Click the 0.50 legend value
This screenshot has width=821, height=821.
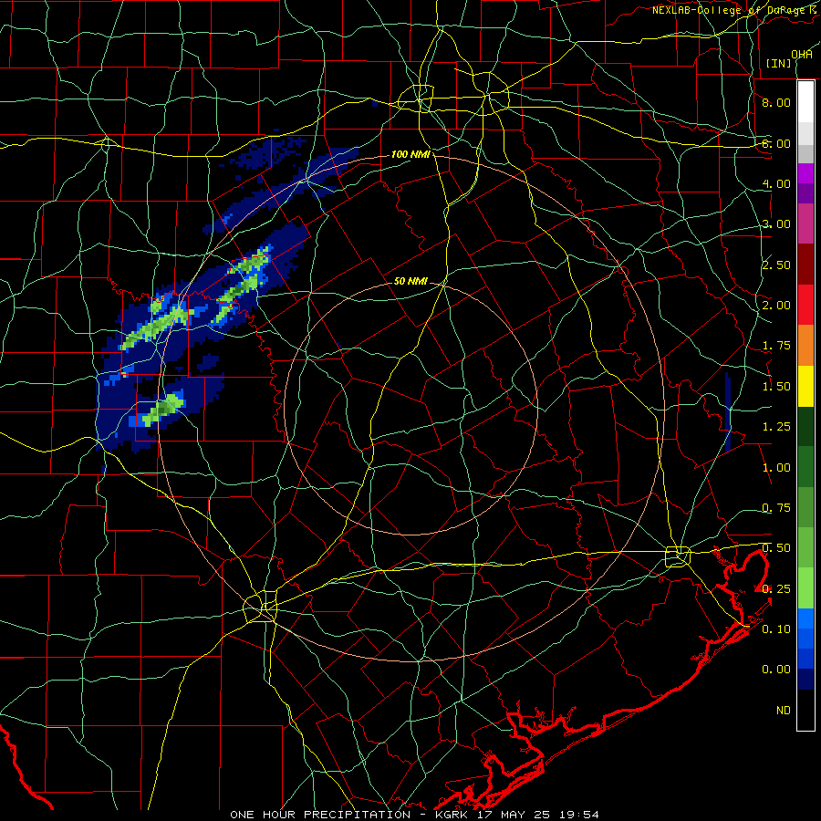pyautogui.click(x=776, y=548)
